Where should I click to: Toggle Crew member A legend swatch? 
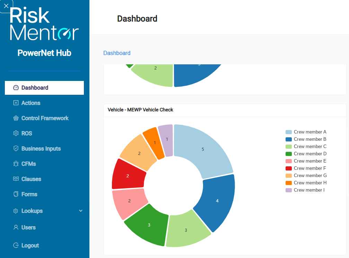click(x=288, y=132)
